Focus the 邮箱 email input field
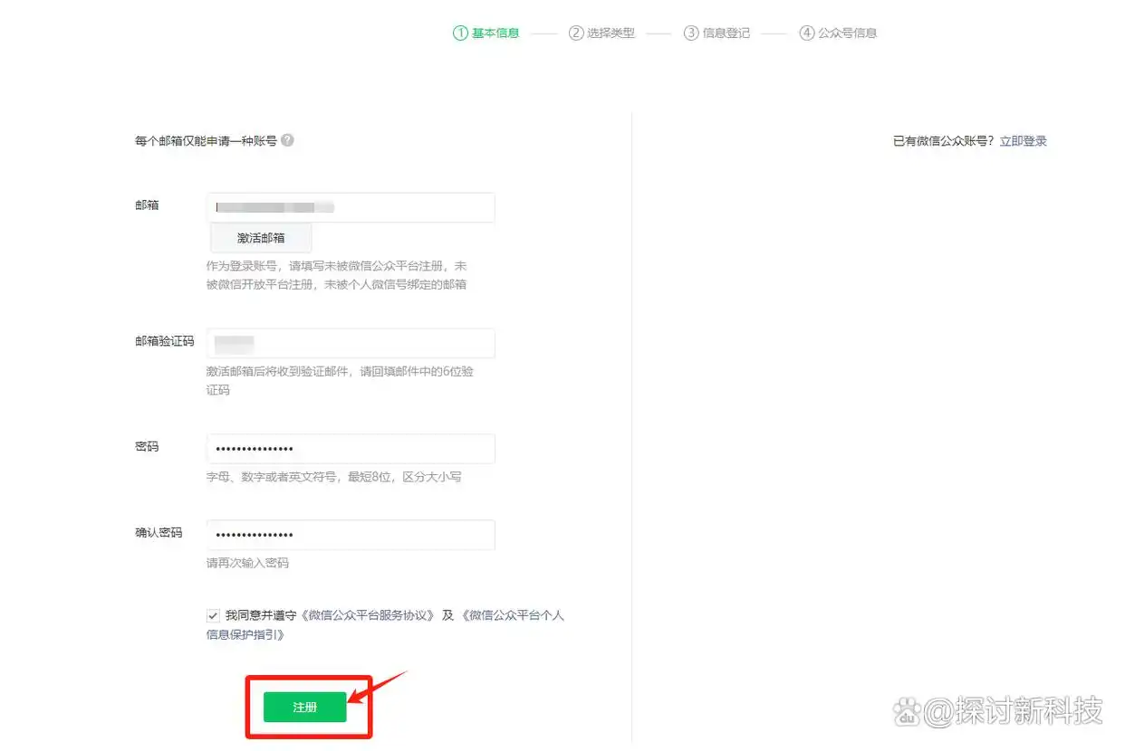The height and width of the screenshot is (751, 1125). pos(351,207)
